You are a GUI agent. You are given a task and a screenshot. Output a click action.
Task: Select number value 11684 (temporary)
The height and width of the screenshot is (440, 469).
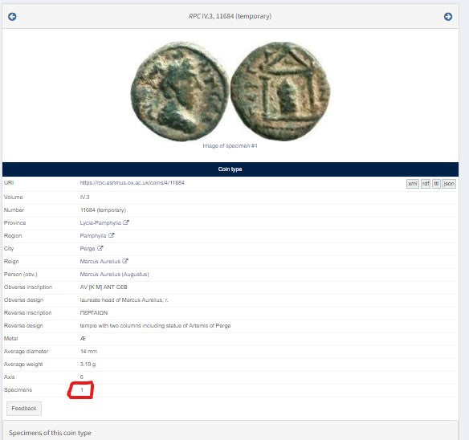[103, 210]
